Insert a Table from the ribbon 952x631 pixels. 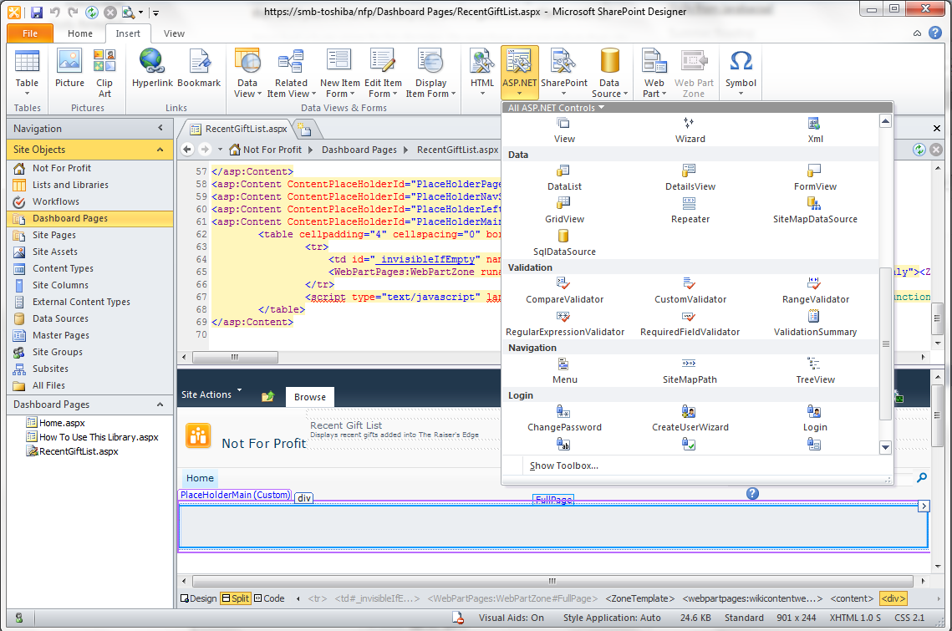click(27, 73)
